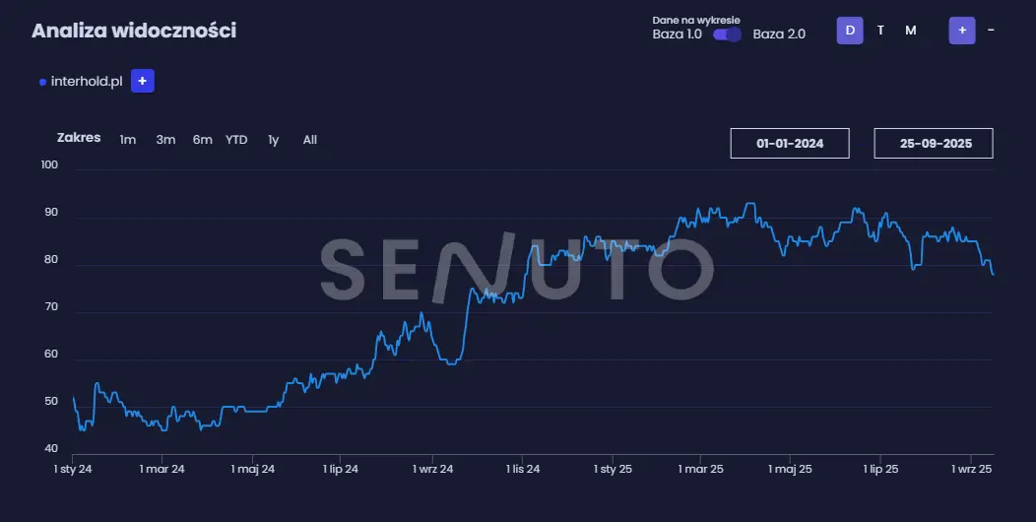This screenshot has width=1036, height=522.
Task: Choose the YTD range option
Action: click(x=236, y=140)
